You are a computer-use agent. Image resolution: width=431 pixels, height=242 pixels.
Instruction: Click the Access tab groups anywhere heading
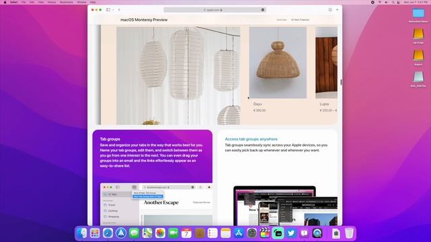(251, 139)
